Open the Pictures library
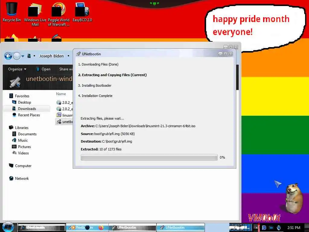The height and width of the screenshot is (232, 309). 21,147
